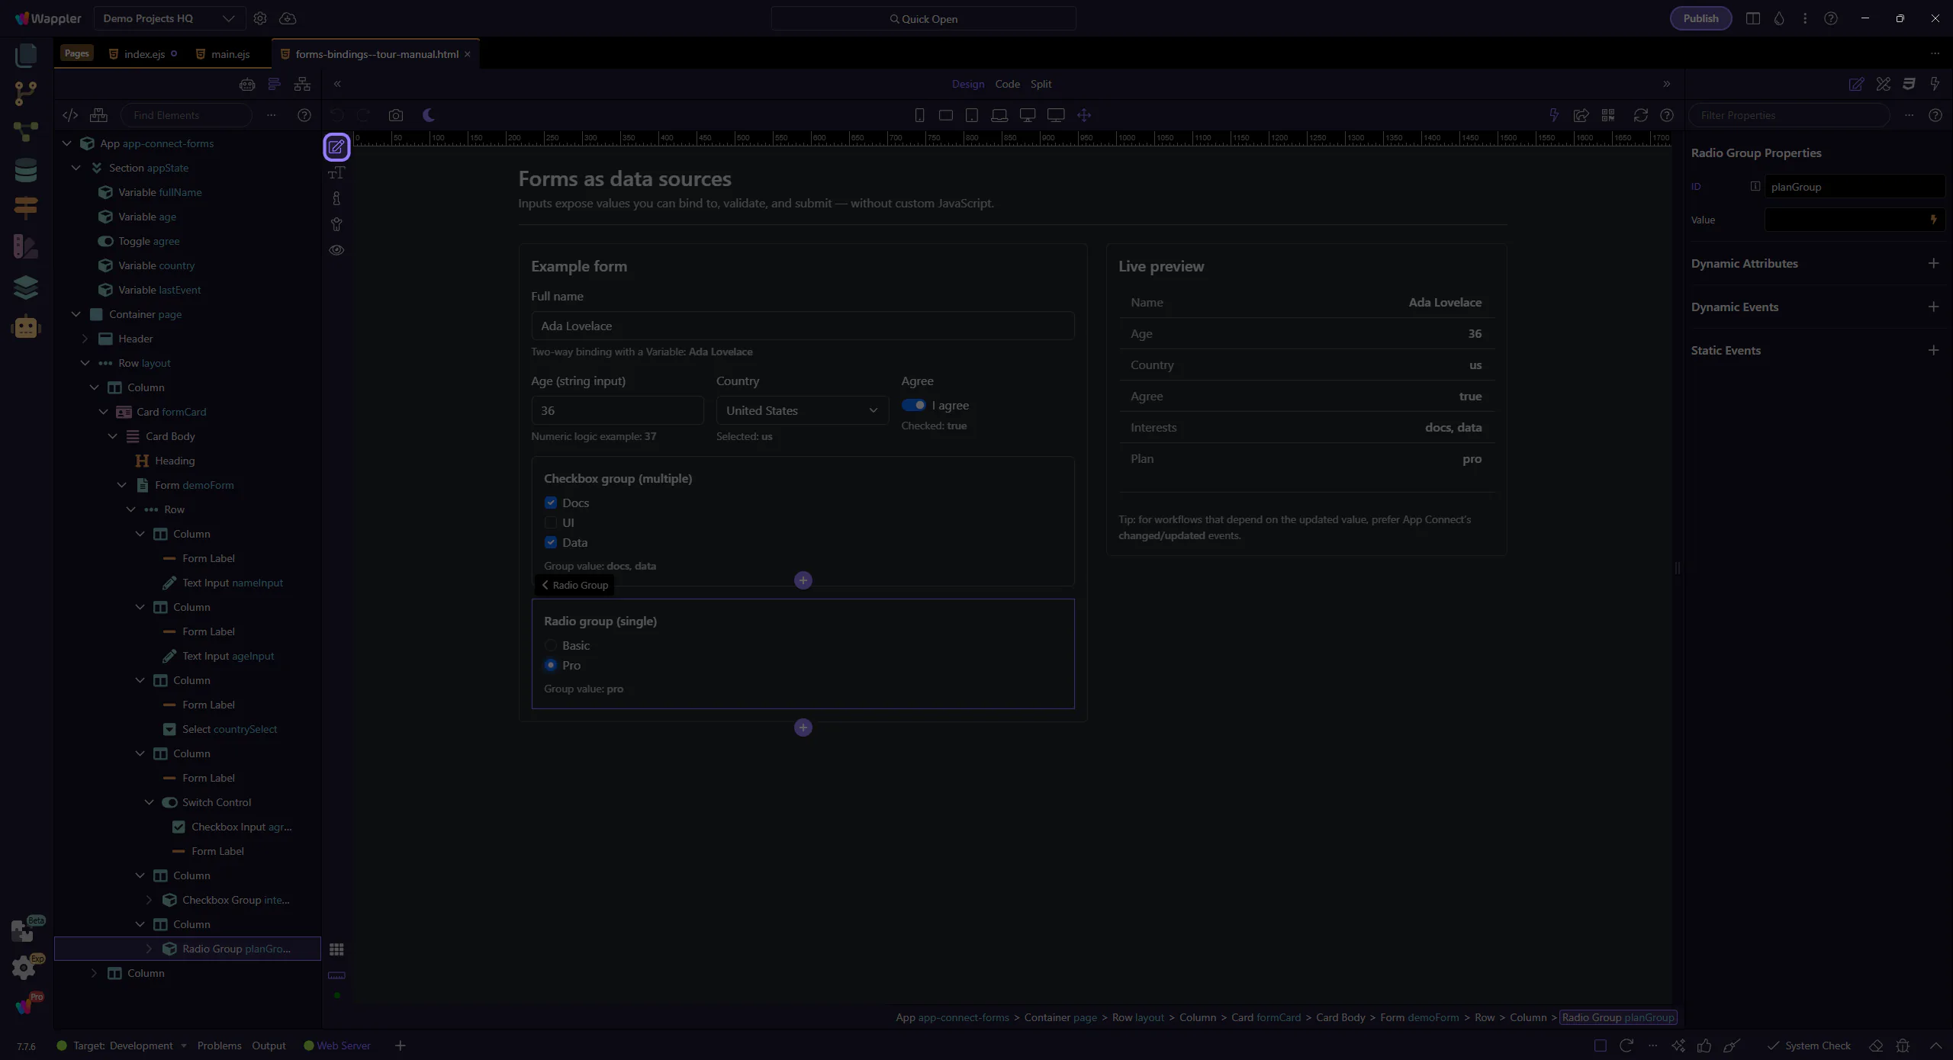The image size is (1953, 1060).
Task: Click the eye preview icon
Action: (336, 250)
